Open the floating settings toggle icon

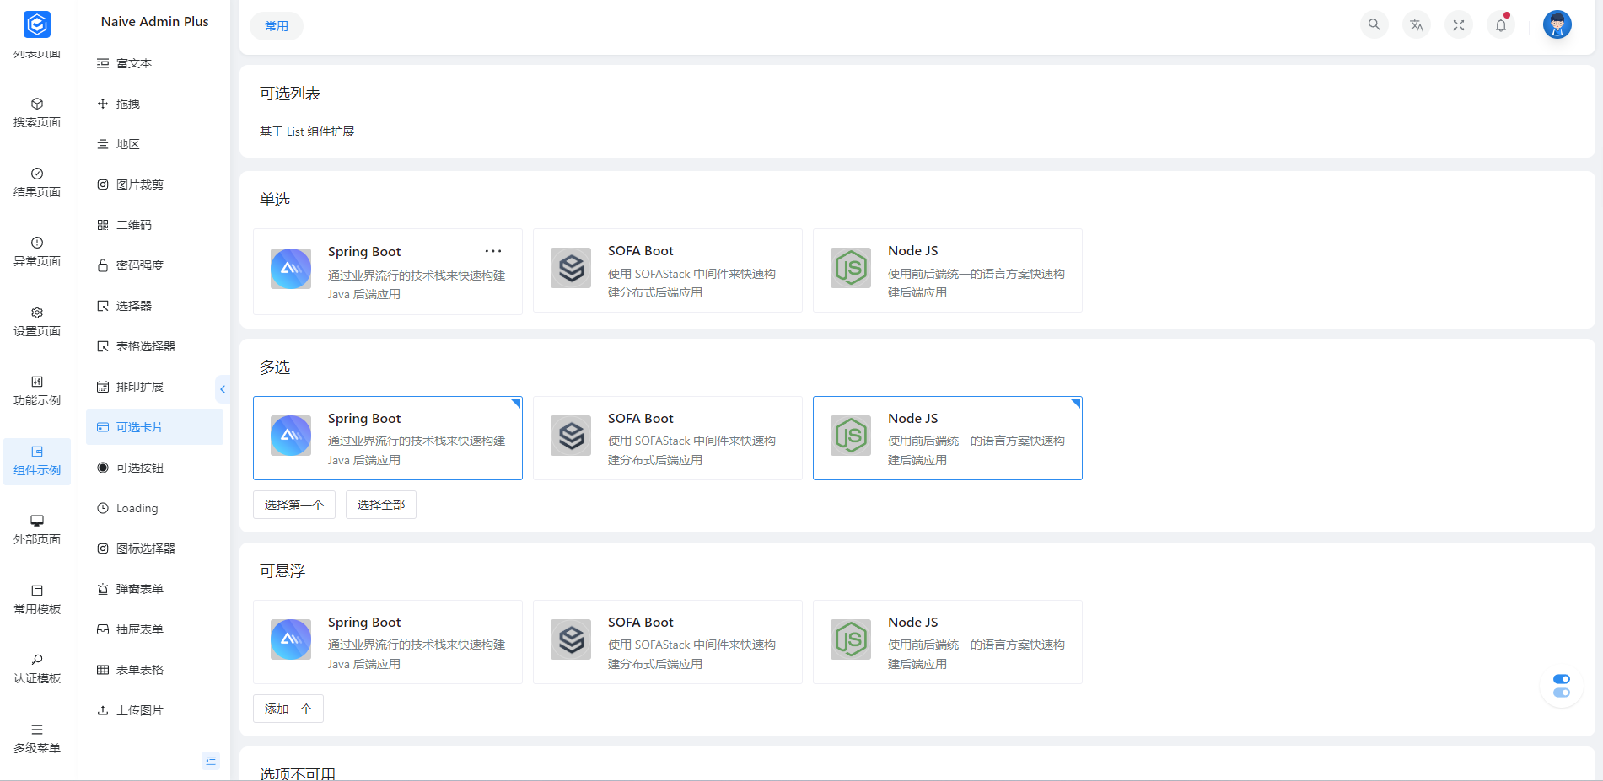tap(1562, 686)
